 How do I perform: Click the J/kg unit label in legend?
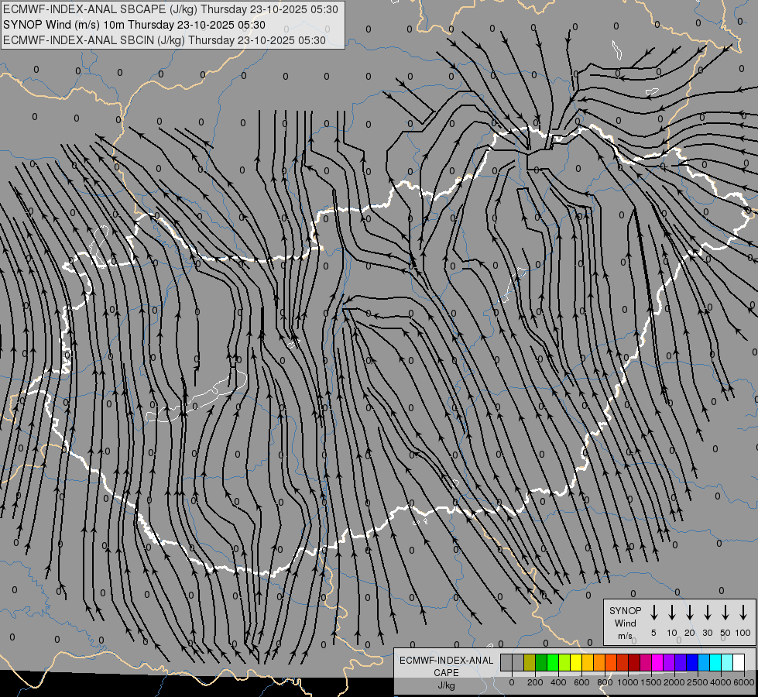coord(446,685)
